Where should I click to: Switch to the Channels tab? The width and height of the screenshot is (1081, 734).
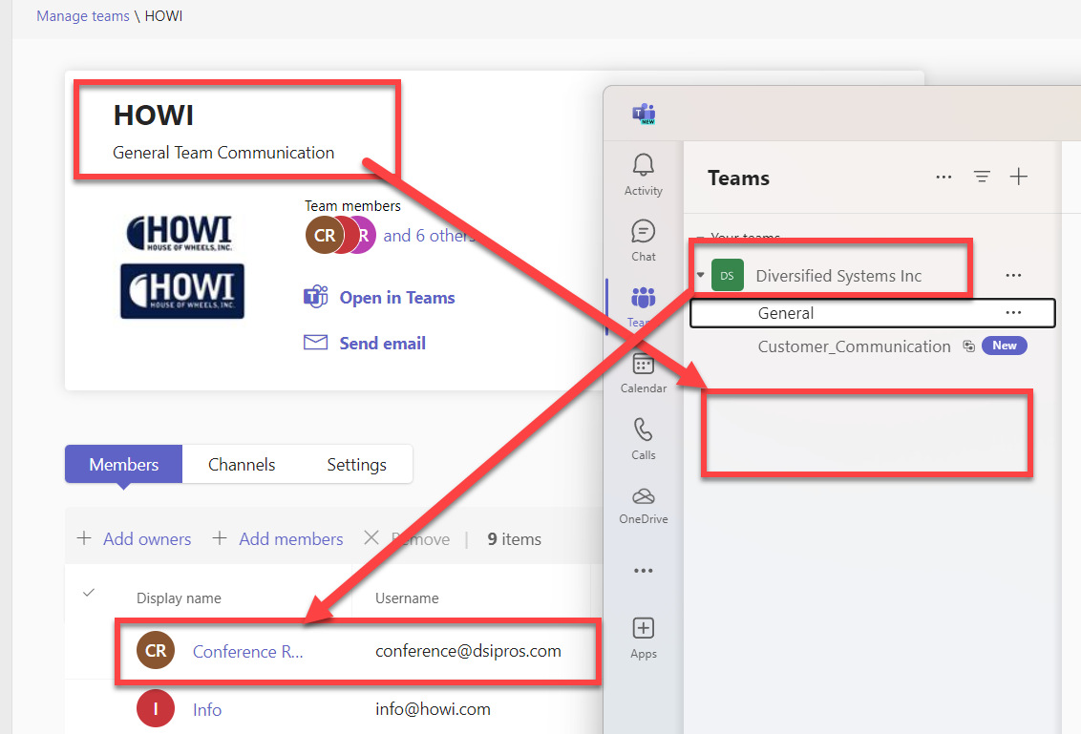242,465
